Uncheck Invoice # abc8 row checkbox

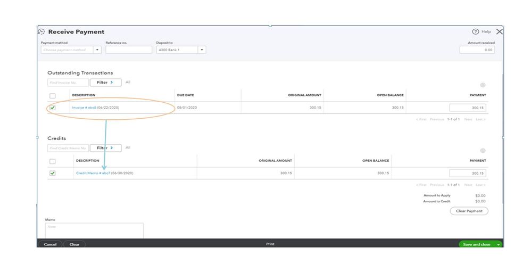pyautogui.click(x=53, y=108)
